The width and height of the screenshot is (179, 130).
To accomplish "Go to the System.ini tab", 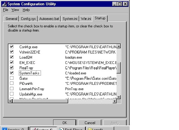I will pyautogui.click(x=70, y=19).
